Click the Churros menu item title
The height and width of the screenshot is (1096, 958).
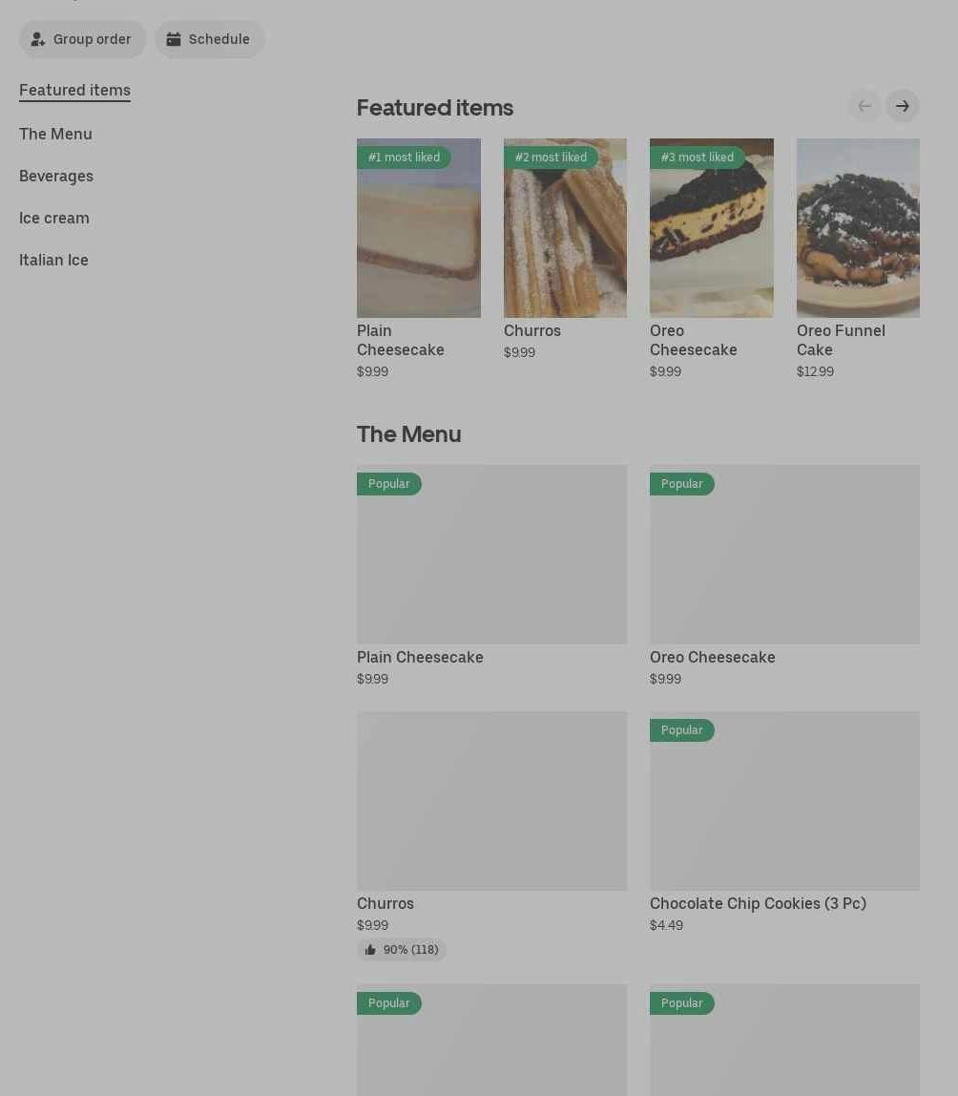pyautogui.click(x=385, y=903)
